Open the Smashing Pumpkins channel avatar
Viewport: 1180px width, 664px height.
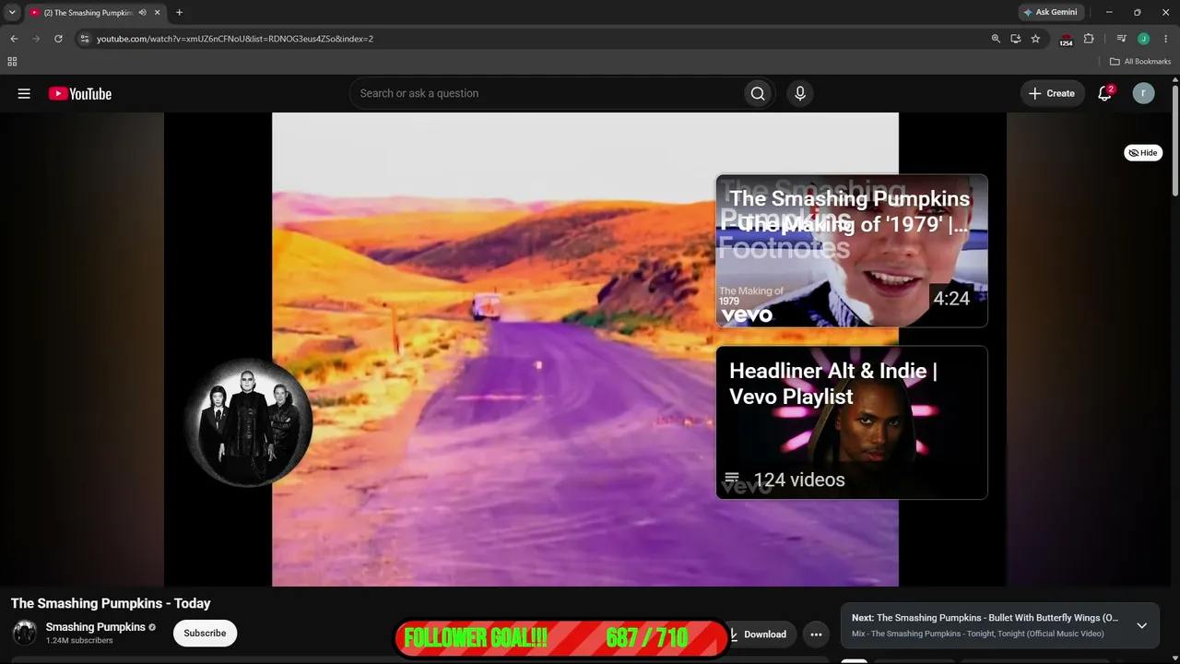coord(25,633)
